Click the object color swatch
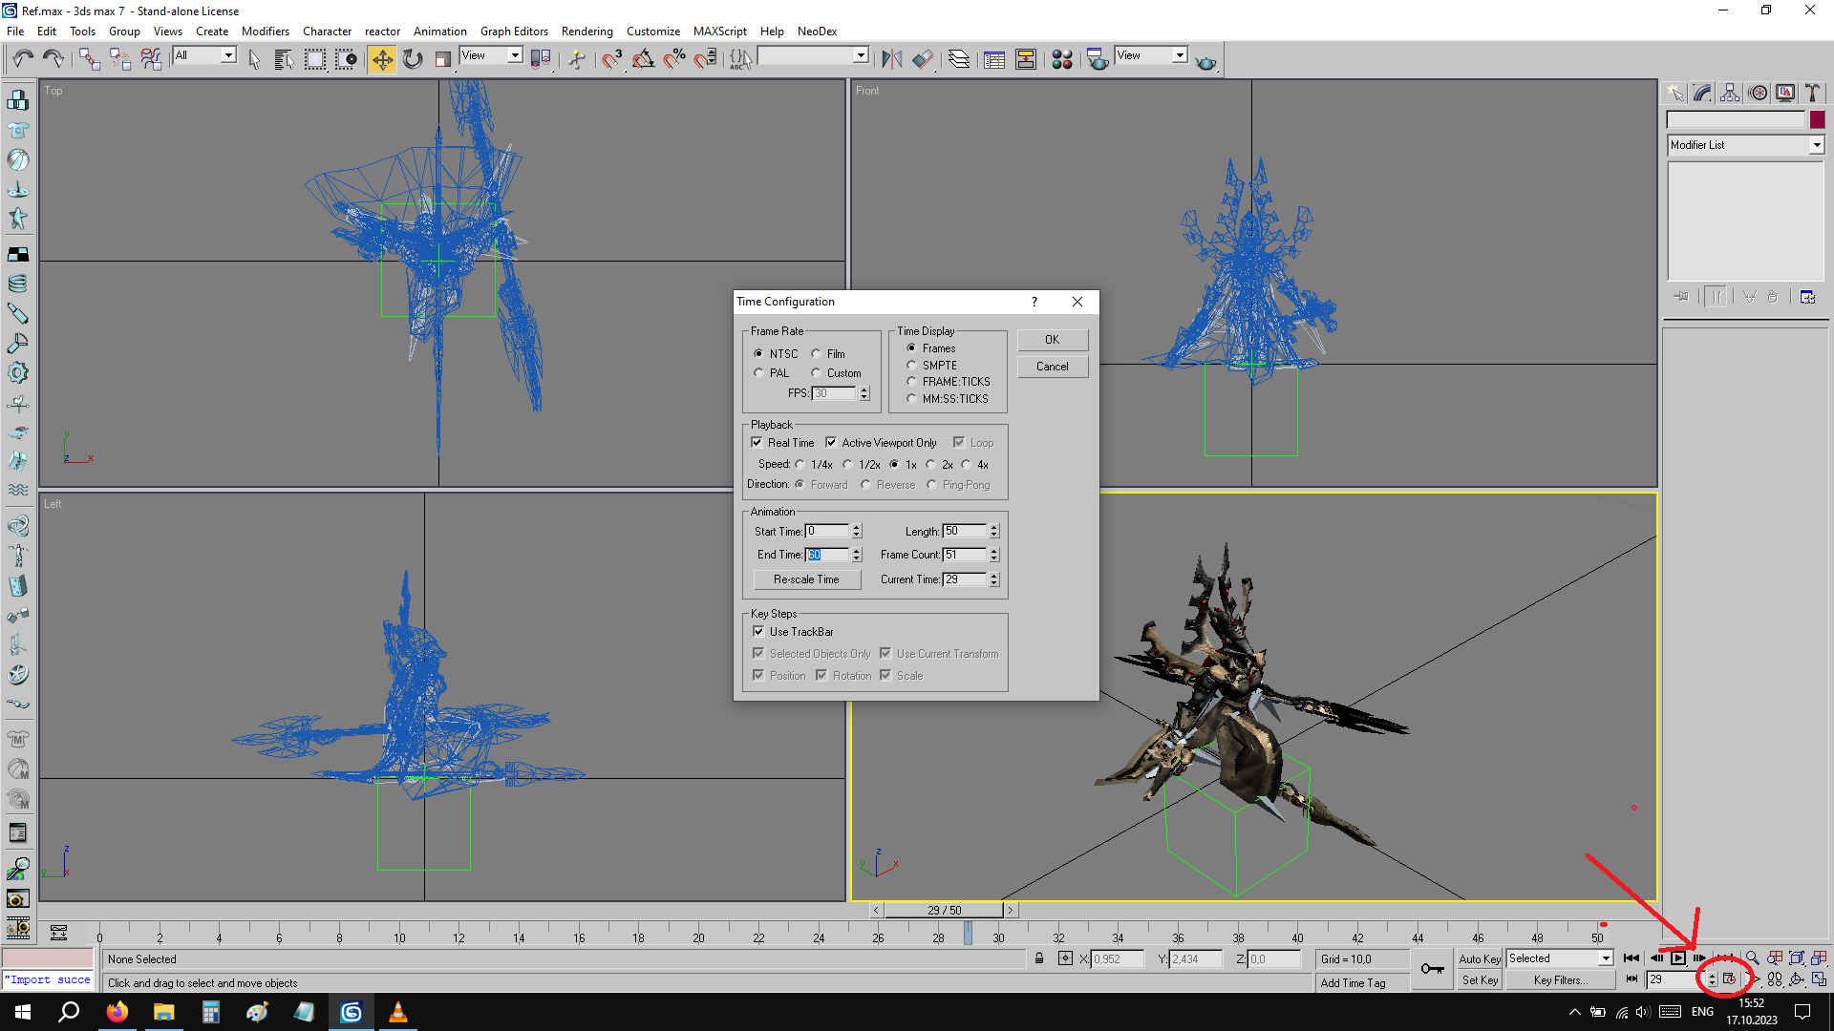The height and width of the screenshot is (1031, 1834). 1817,120
